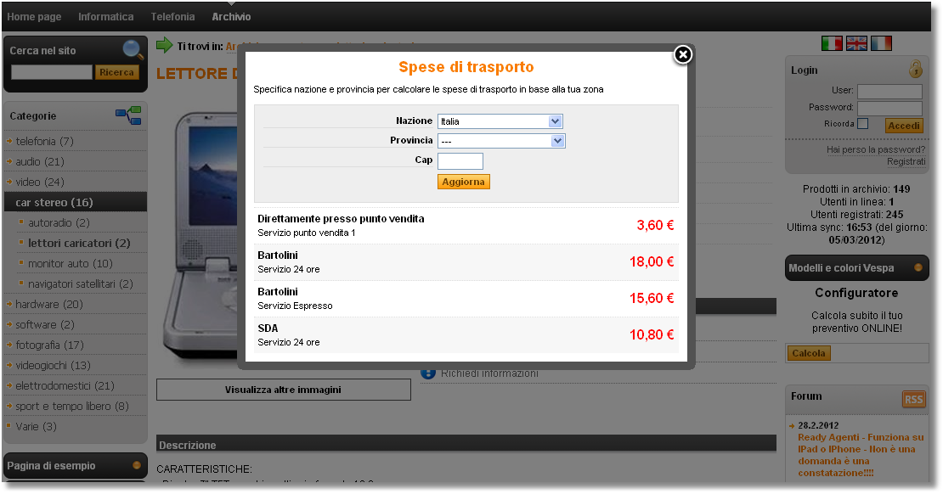Click the Password input field
Image resolution: width=943 pixels, height=494 pixels.
889,108
